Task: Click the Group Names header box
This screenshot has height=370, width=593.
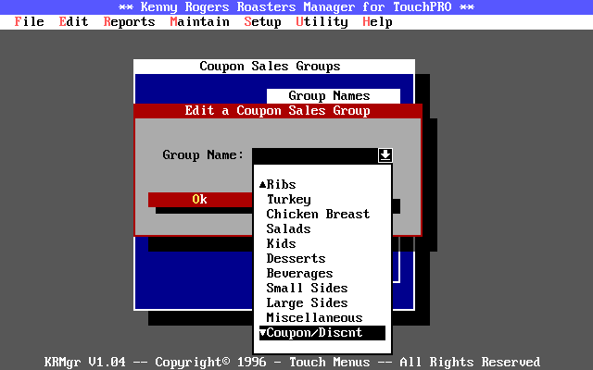Action: pos(334,96)
